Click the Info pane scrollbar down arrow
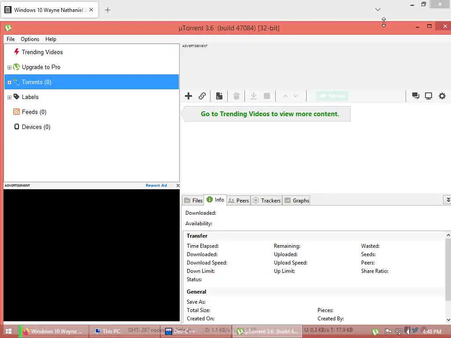Image resolution: width=451 pixels, height=338 pixels. [x=448, y=320]
